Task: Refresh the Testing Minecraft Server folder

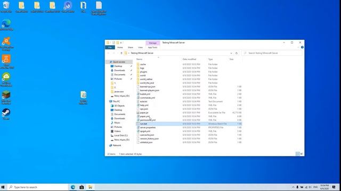Action: tap(237, 53)
